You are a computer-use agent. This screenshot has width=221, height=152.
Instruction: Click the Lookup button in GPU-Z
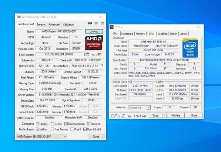pyautogui.click(x=94, y=31)
